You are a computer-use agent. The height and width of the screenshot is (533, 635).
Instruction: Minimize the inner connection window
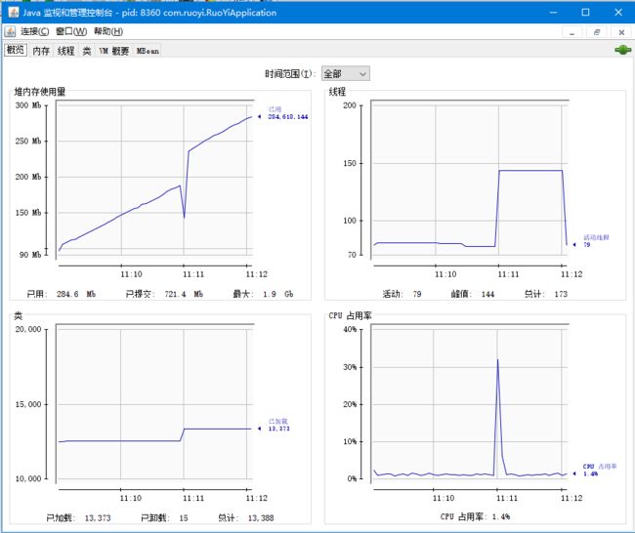(571, 32)
